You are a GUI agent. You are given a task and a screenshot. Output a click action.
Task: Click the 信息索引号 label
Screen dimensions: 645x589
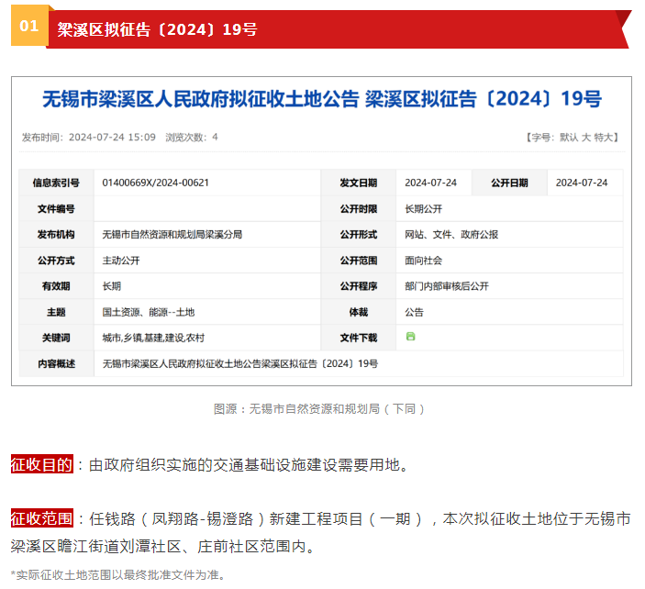[56, 183]
